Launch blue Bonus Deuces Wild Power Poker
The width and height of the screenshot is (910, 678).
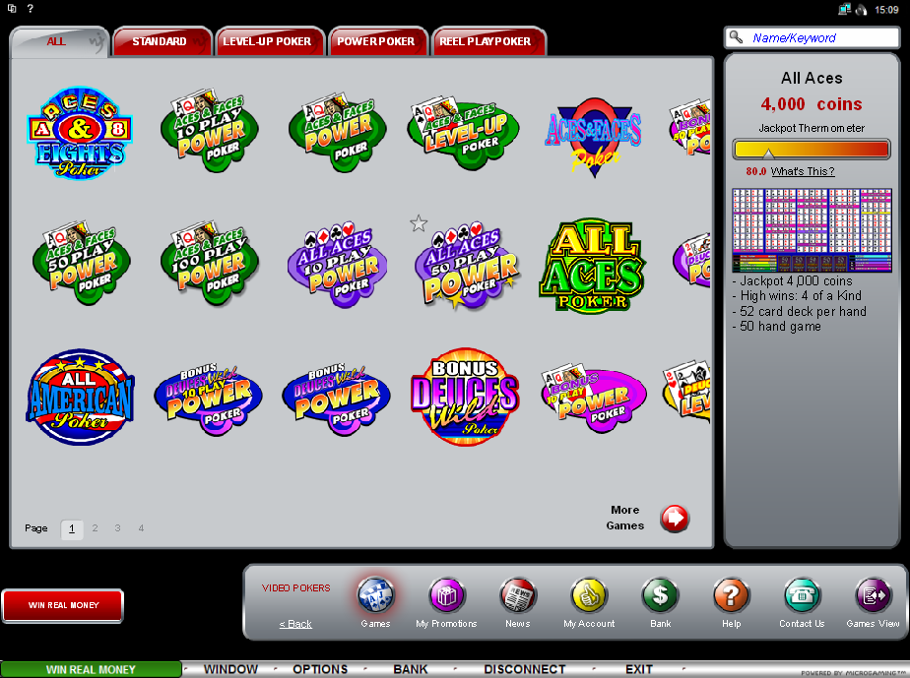click(x=337, y=400)
